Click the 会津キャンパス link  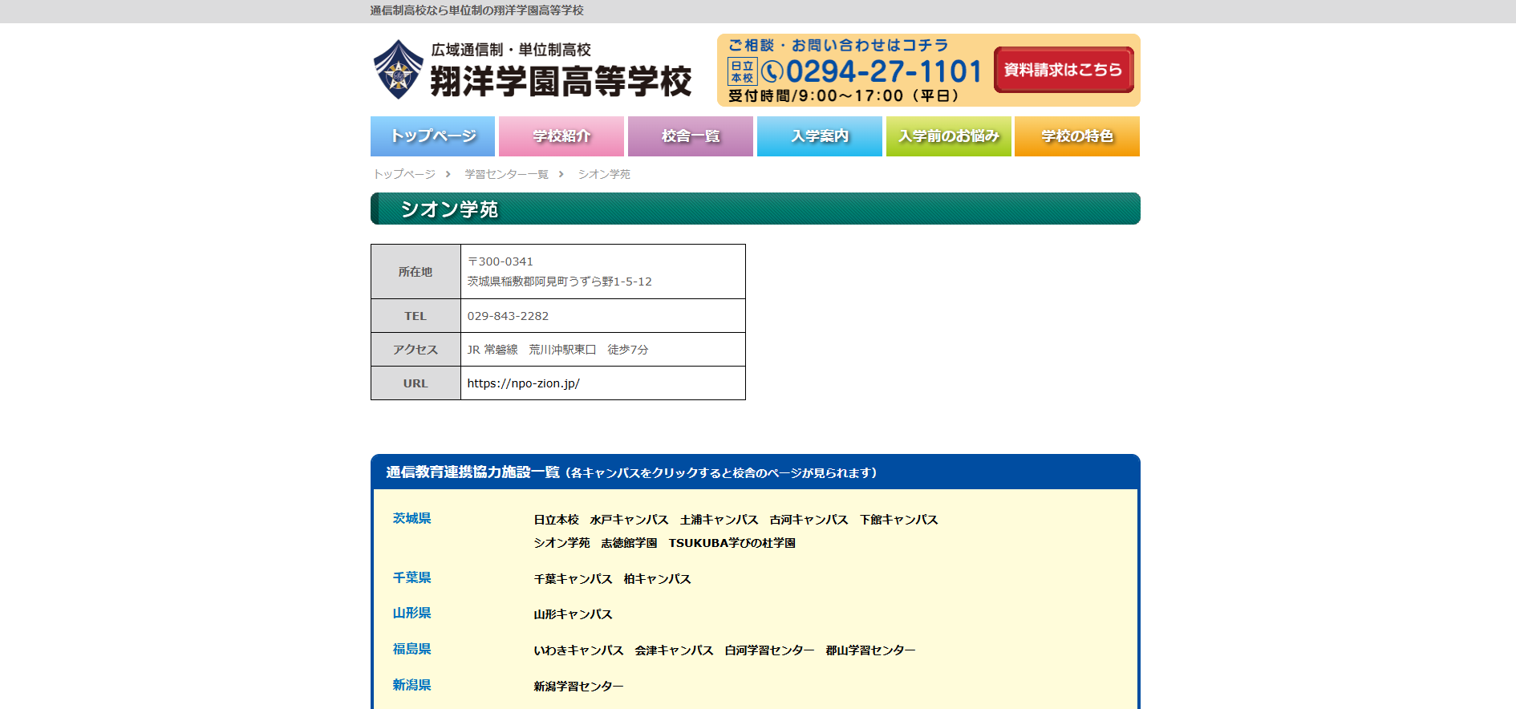674,650
